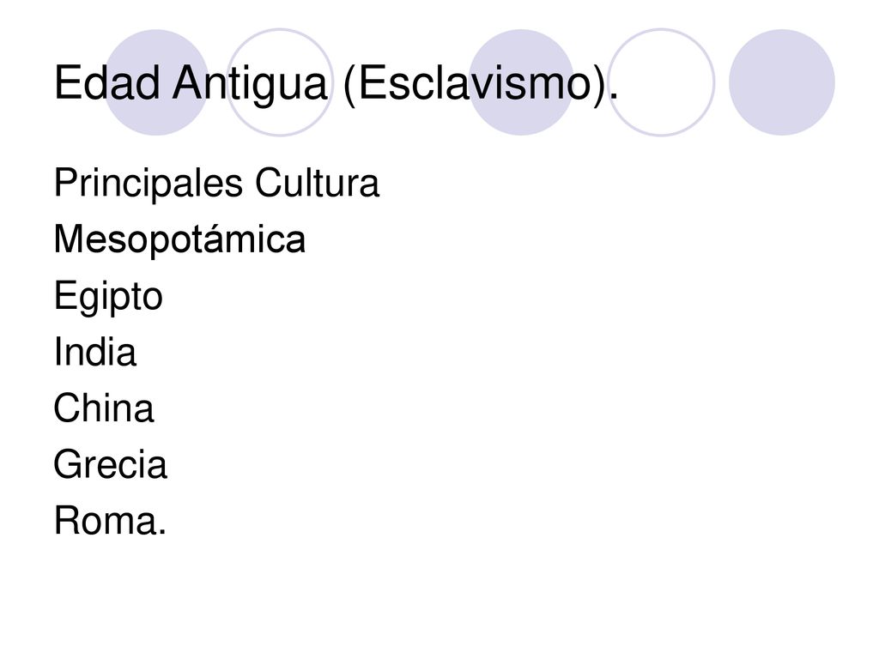
Task: Select the 'Roma.' line
Action: click(110, 521)
